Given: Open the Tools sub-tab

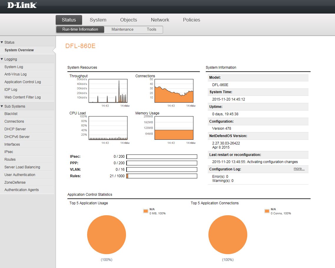Looking at the screenshot, I should coord(152,29).
